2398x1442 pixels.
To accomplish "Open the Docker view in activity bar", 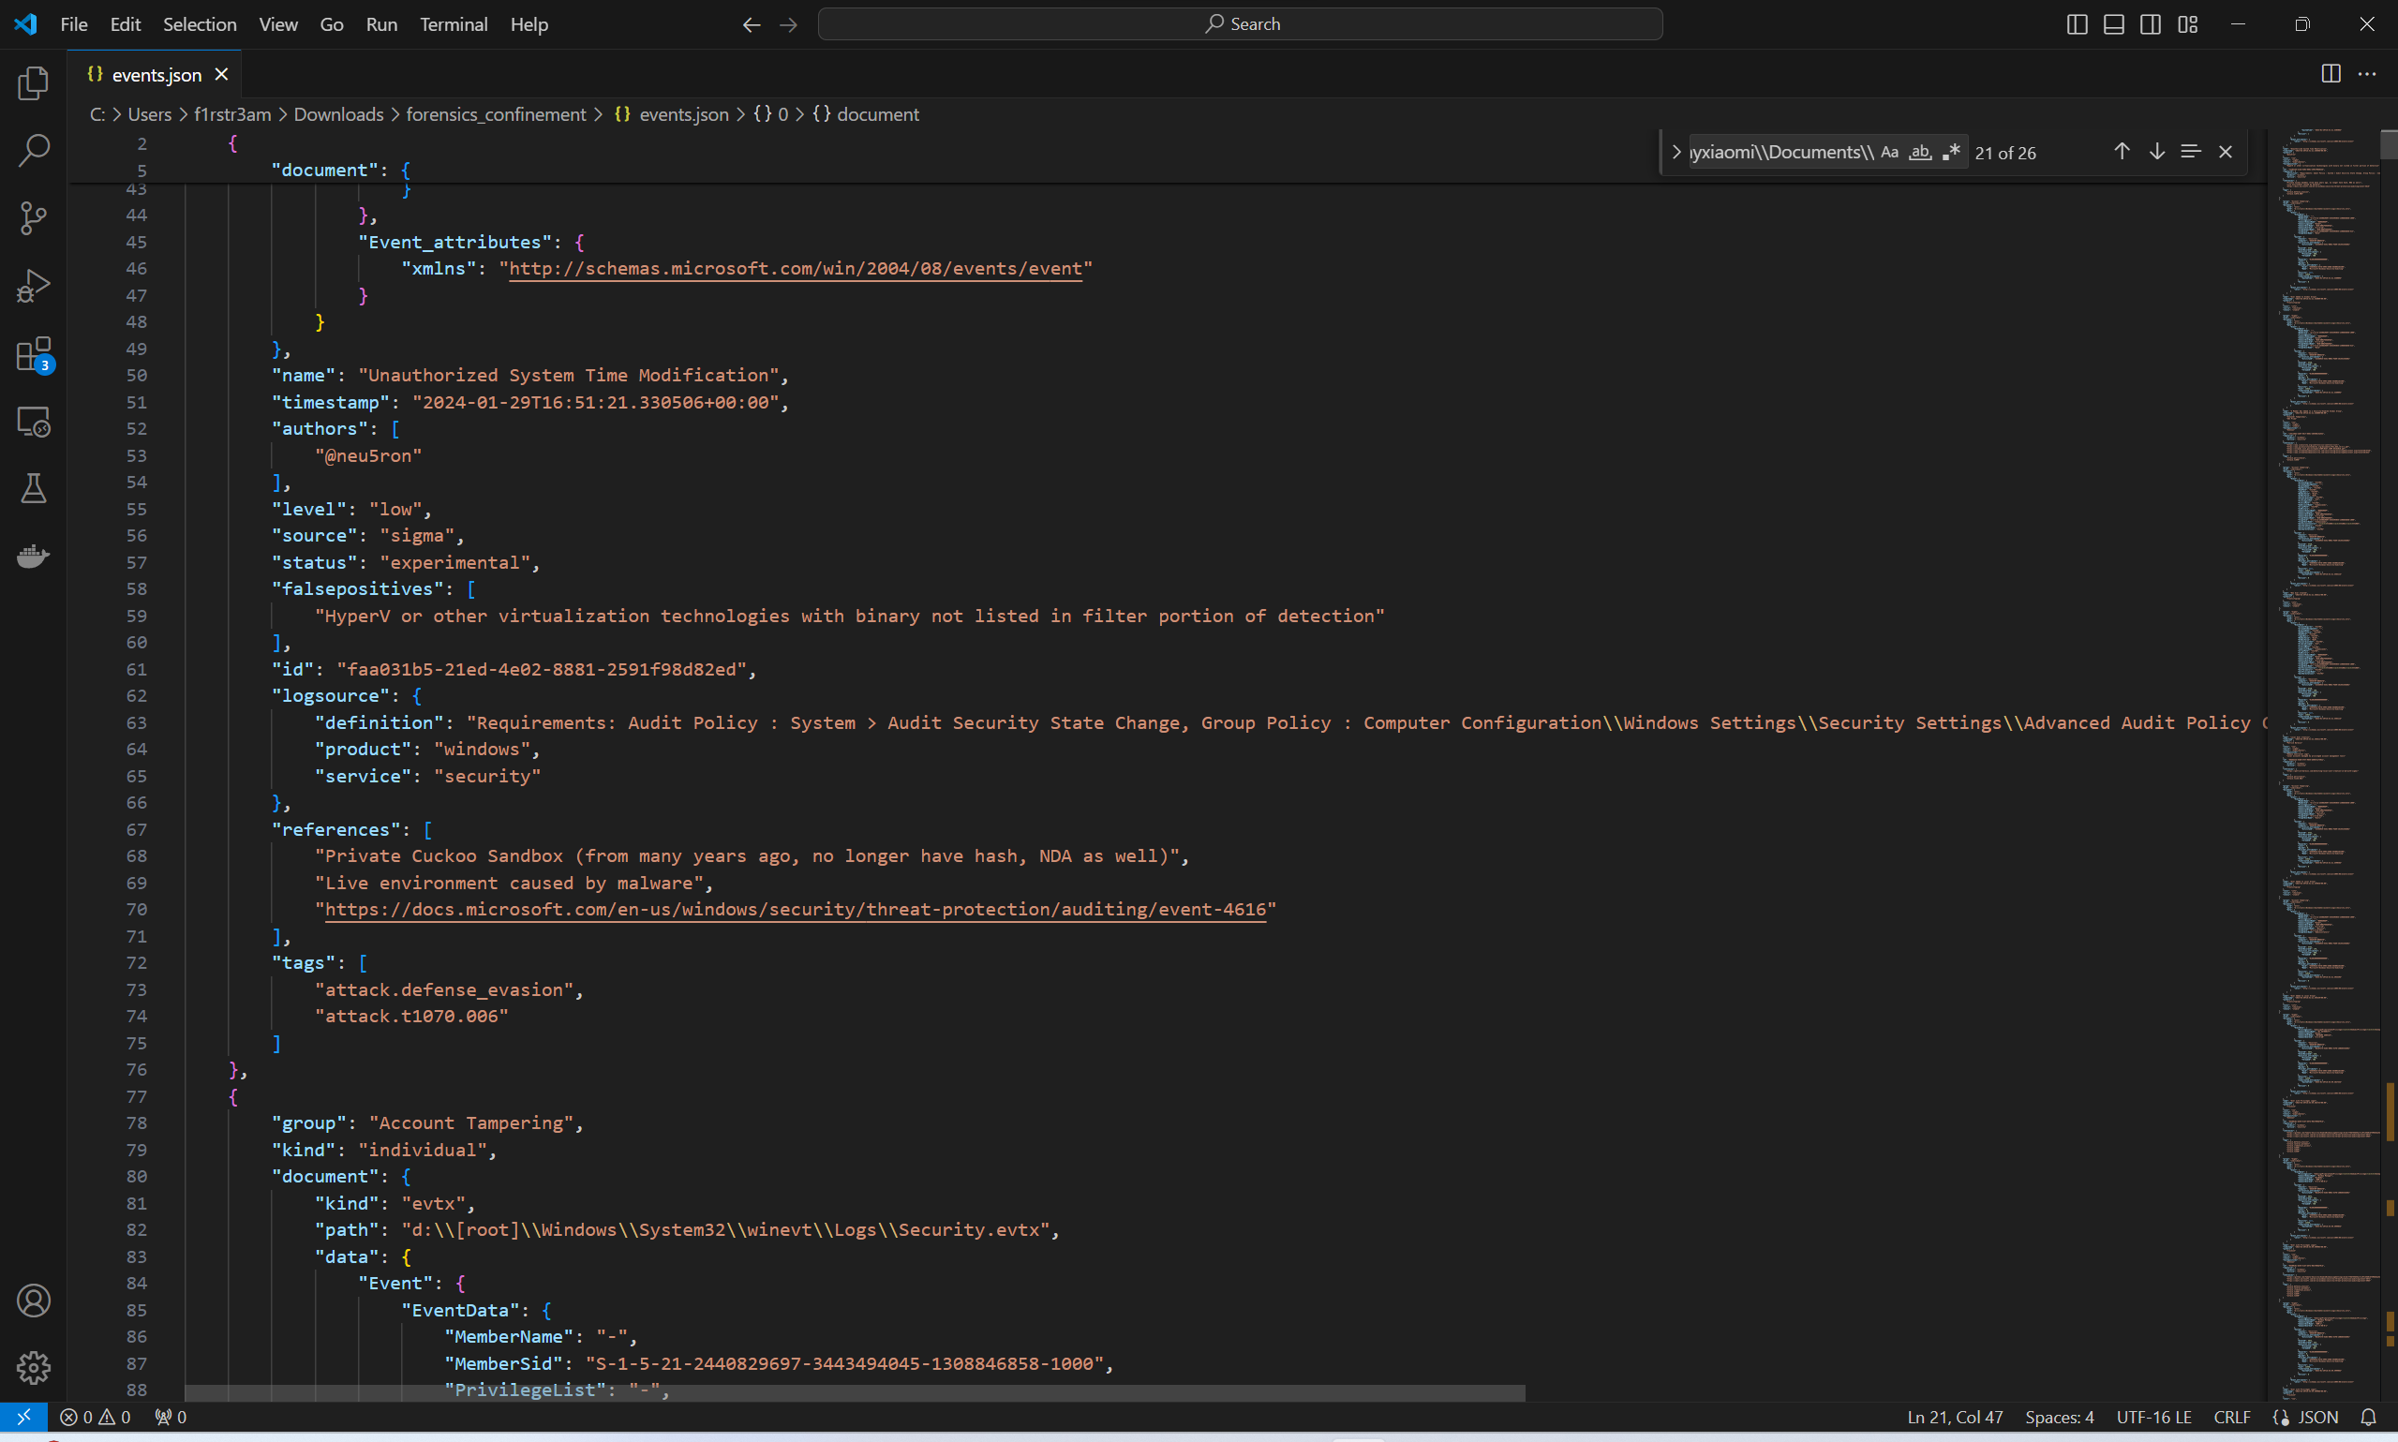I will click(x=33, y=556).
